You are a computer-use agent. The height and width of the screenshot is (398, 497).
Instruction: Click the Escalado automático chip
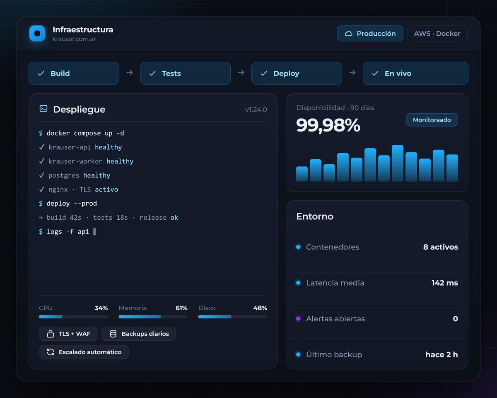(x=84, y=352)
